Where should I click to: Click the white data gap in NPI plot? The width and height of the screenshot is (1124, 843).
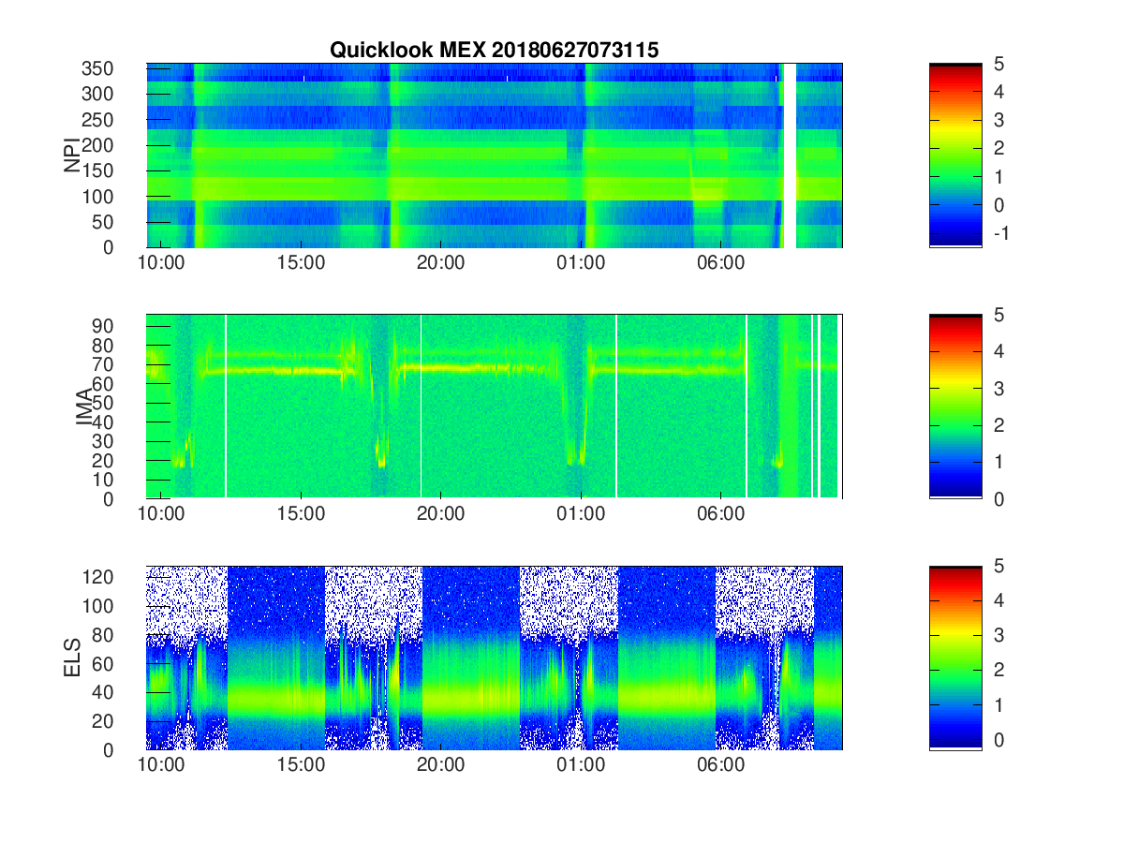pyautogui.click(x=790, y=155)
